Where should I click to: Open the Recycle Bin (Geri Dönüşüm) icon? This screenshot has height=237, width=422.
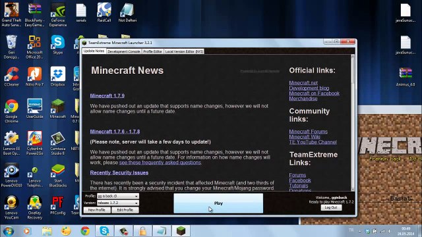point(11,47)
